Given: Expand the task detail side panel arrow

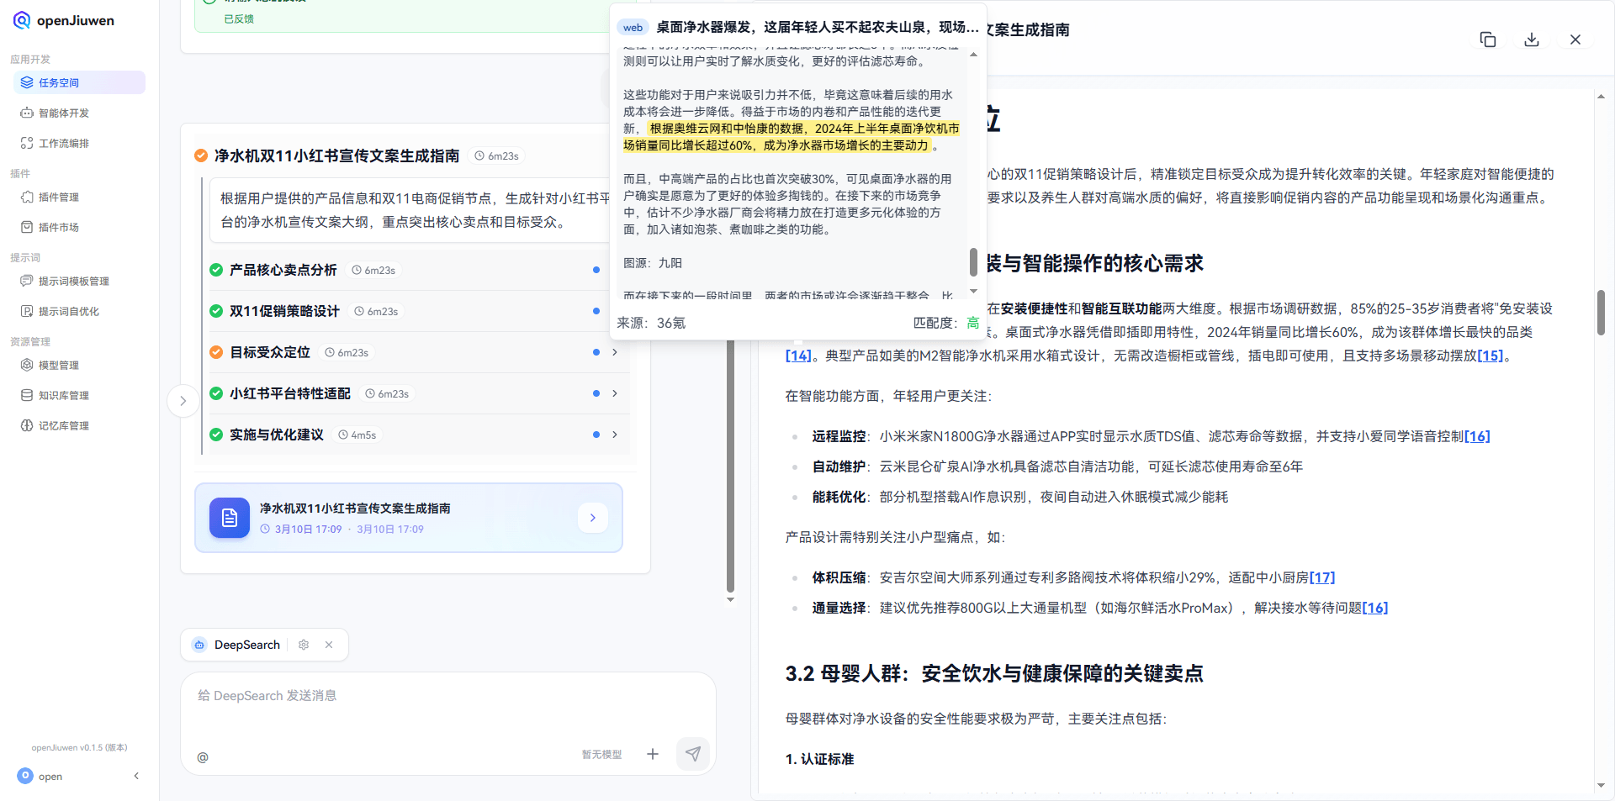Looking at the screenshot, I should (x=183, y=401).
